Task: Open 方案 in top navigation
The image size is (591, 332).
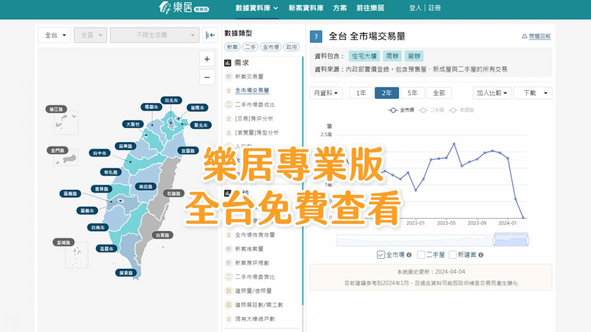Action: coord(340,8)
